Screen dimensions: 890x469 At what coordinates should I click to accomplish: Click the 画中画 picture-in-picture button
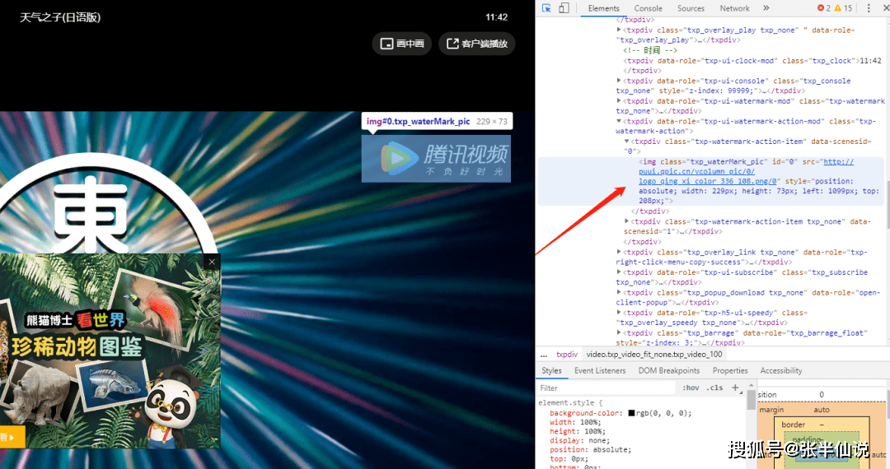401,44
